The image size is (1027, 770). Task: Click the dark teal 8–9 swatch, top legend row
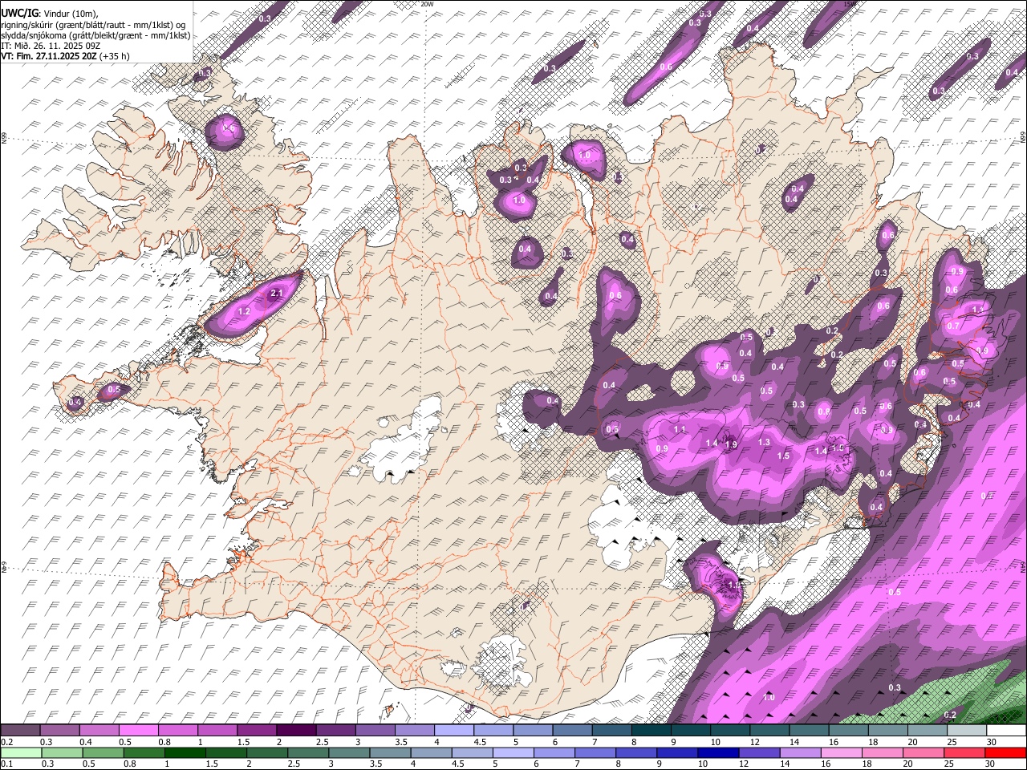pos(652,731)
